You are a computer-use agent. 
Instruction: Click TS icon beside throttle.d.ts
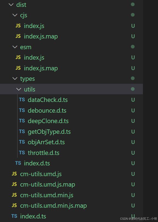(x=22, y=153)
